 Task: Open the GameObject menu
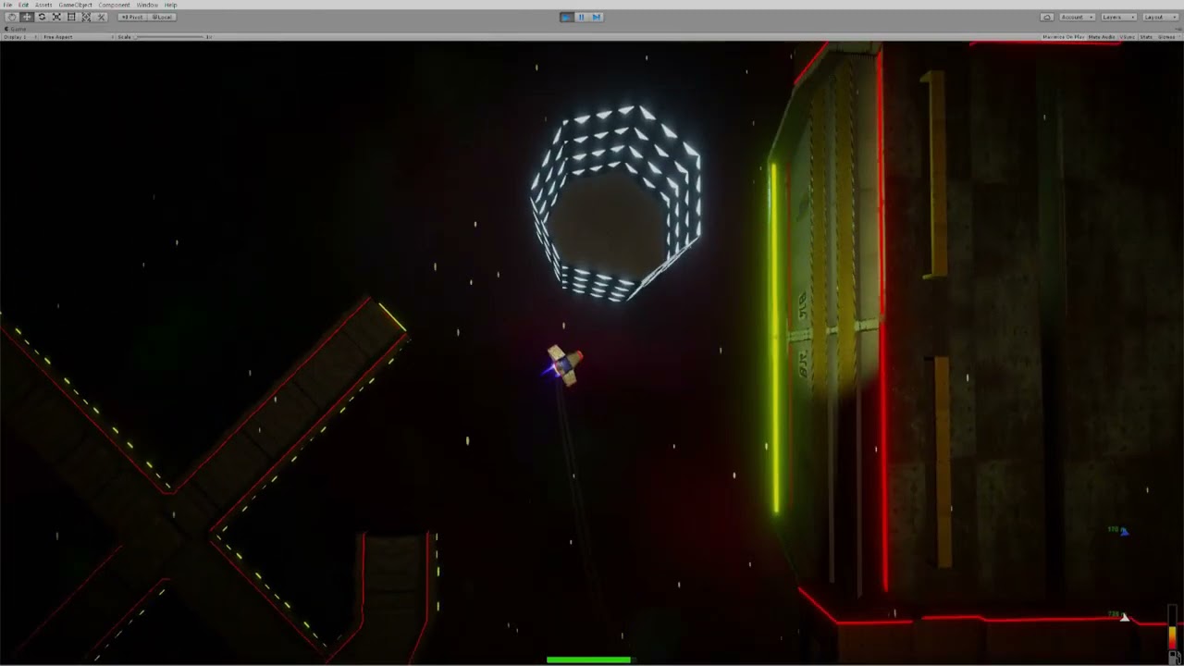75,5
